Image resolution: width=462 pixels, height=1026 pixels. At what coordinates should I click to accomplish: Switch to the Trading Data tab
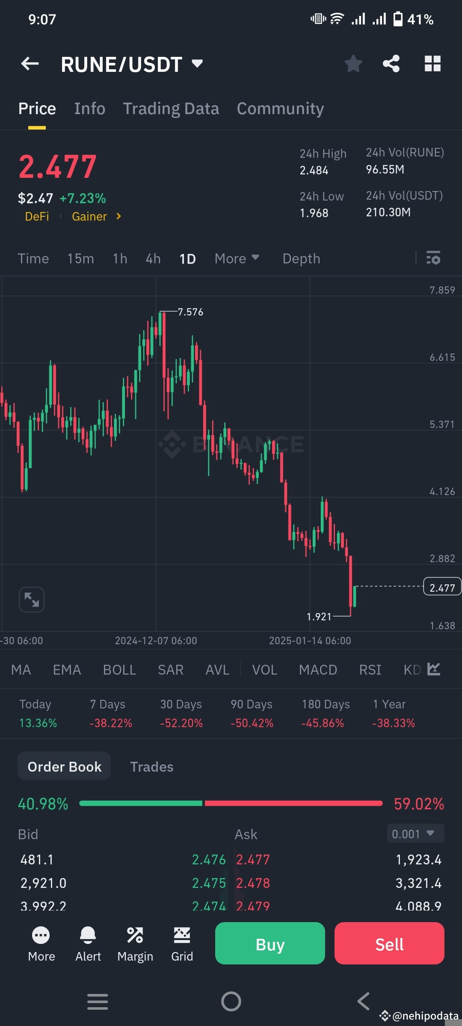tap(171, 108)
